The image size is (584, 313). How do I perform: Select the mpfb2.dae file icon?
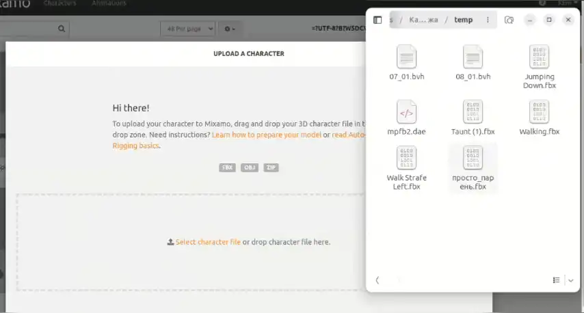tap(406, 111)
